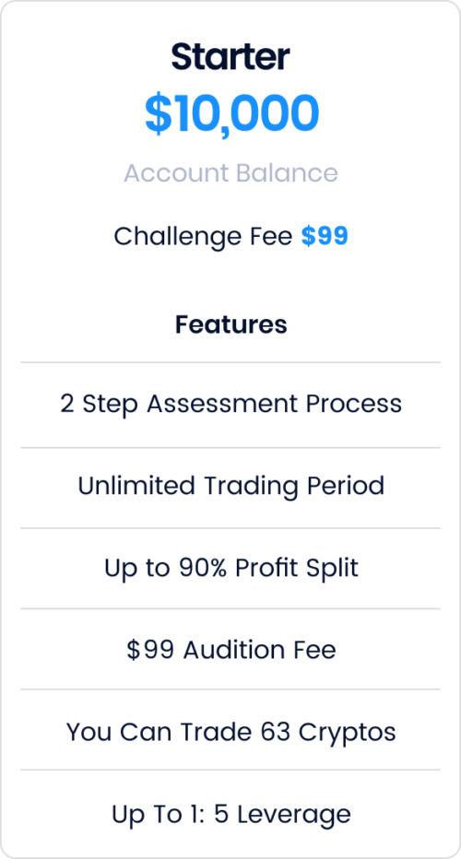This screenshot has height=859, width=461.
Task: Select the $10,000 account balance amount
Action: [231, 114]
